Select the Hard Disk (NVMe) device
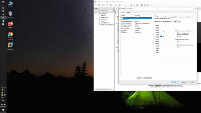This screenshot has width=201, height=113. point(136,22)
